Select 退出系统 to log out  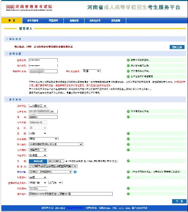[x=116, y=21]
